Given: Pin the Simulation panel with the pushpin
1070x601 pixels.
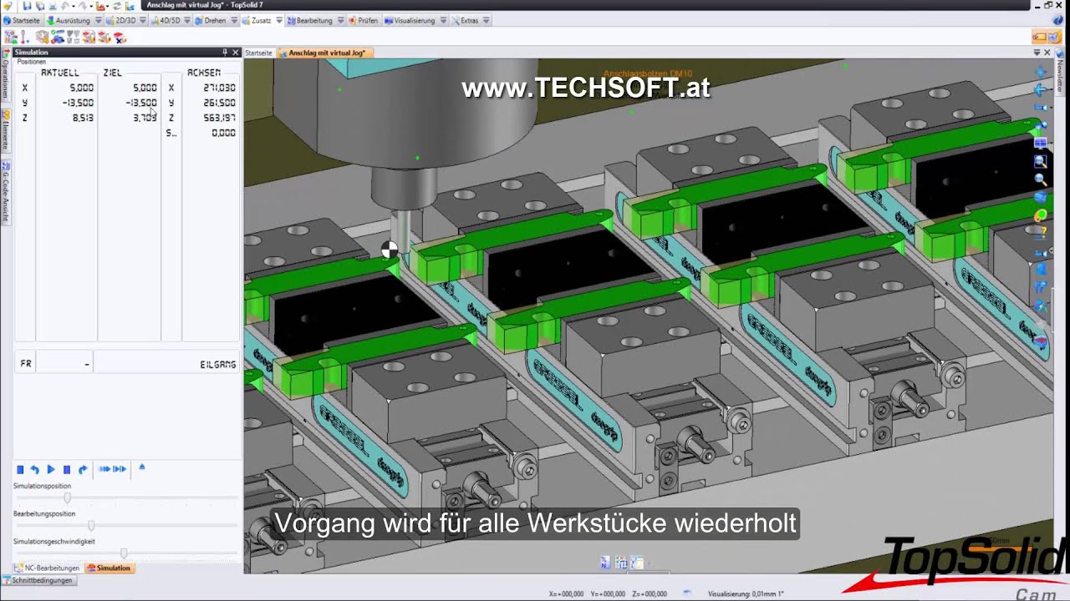Looking at the screenshot, I should click(x=225, y=52).
